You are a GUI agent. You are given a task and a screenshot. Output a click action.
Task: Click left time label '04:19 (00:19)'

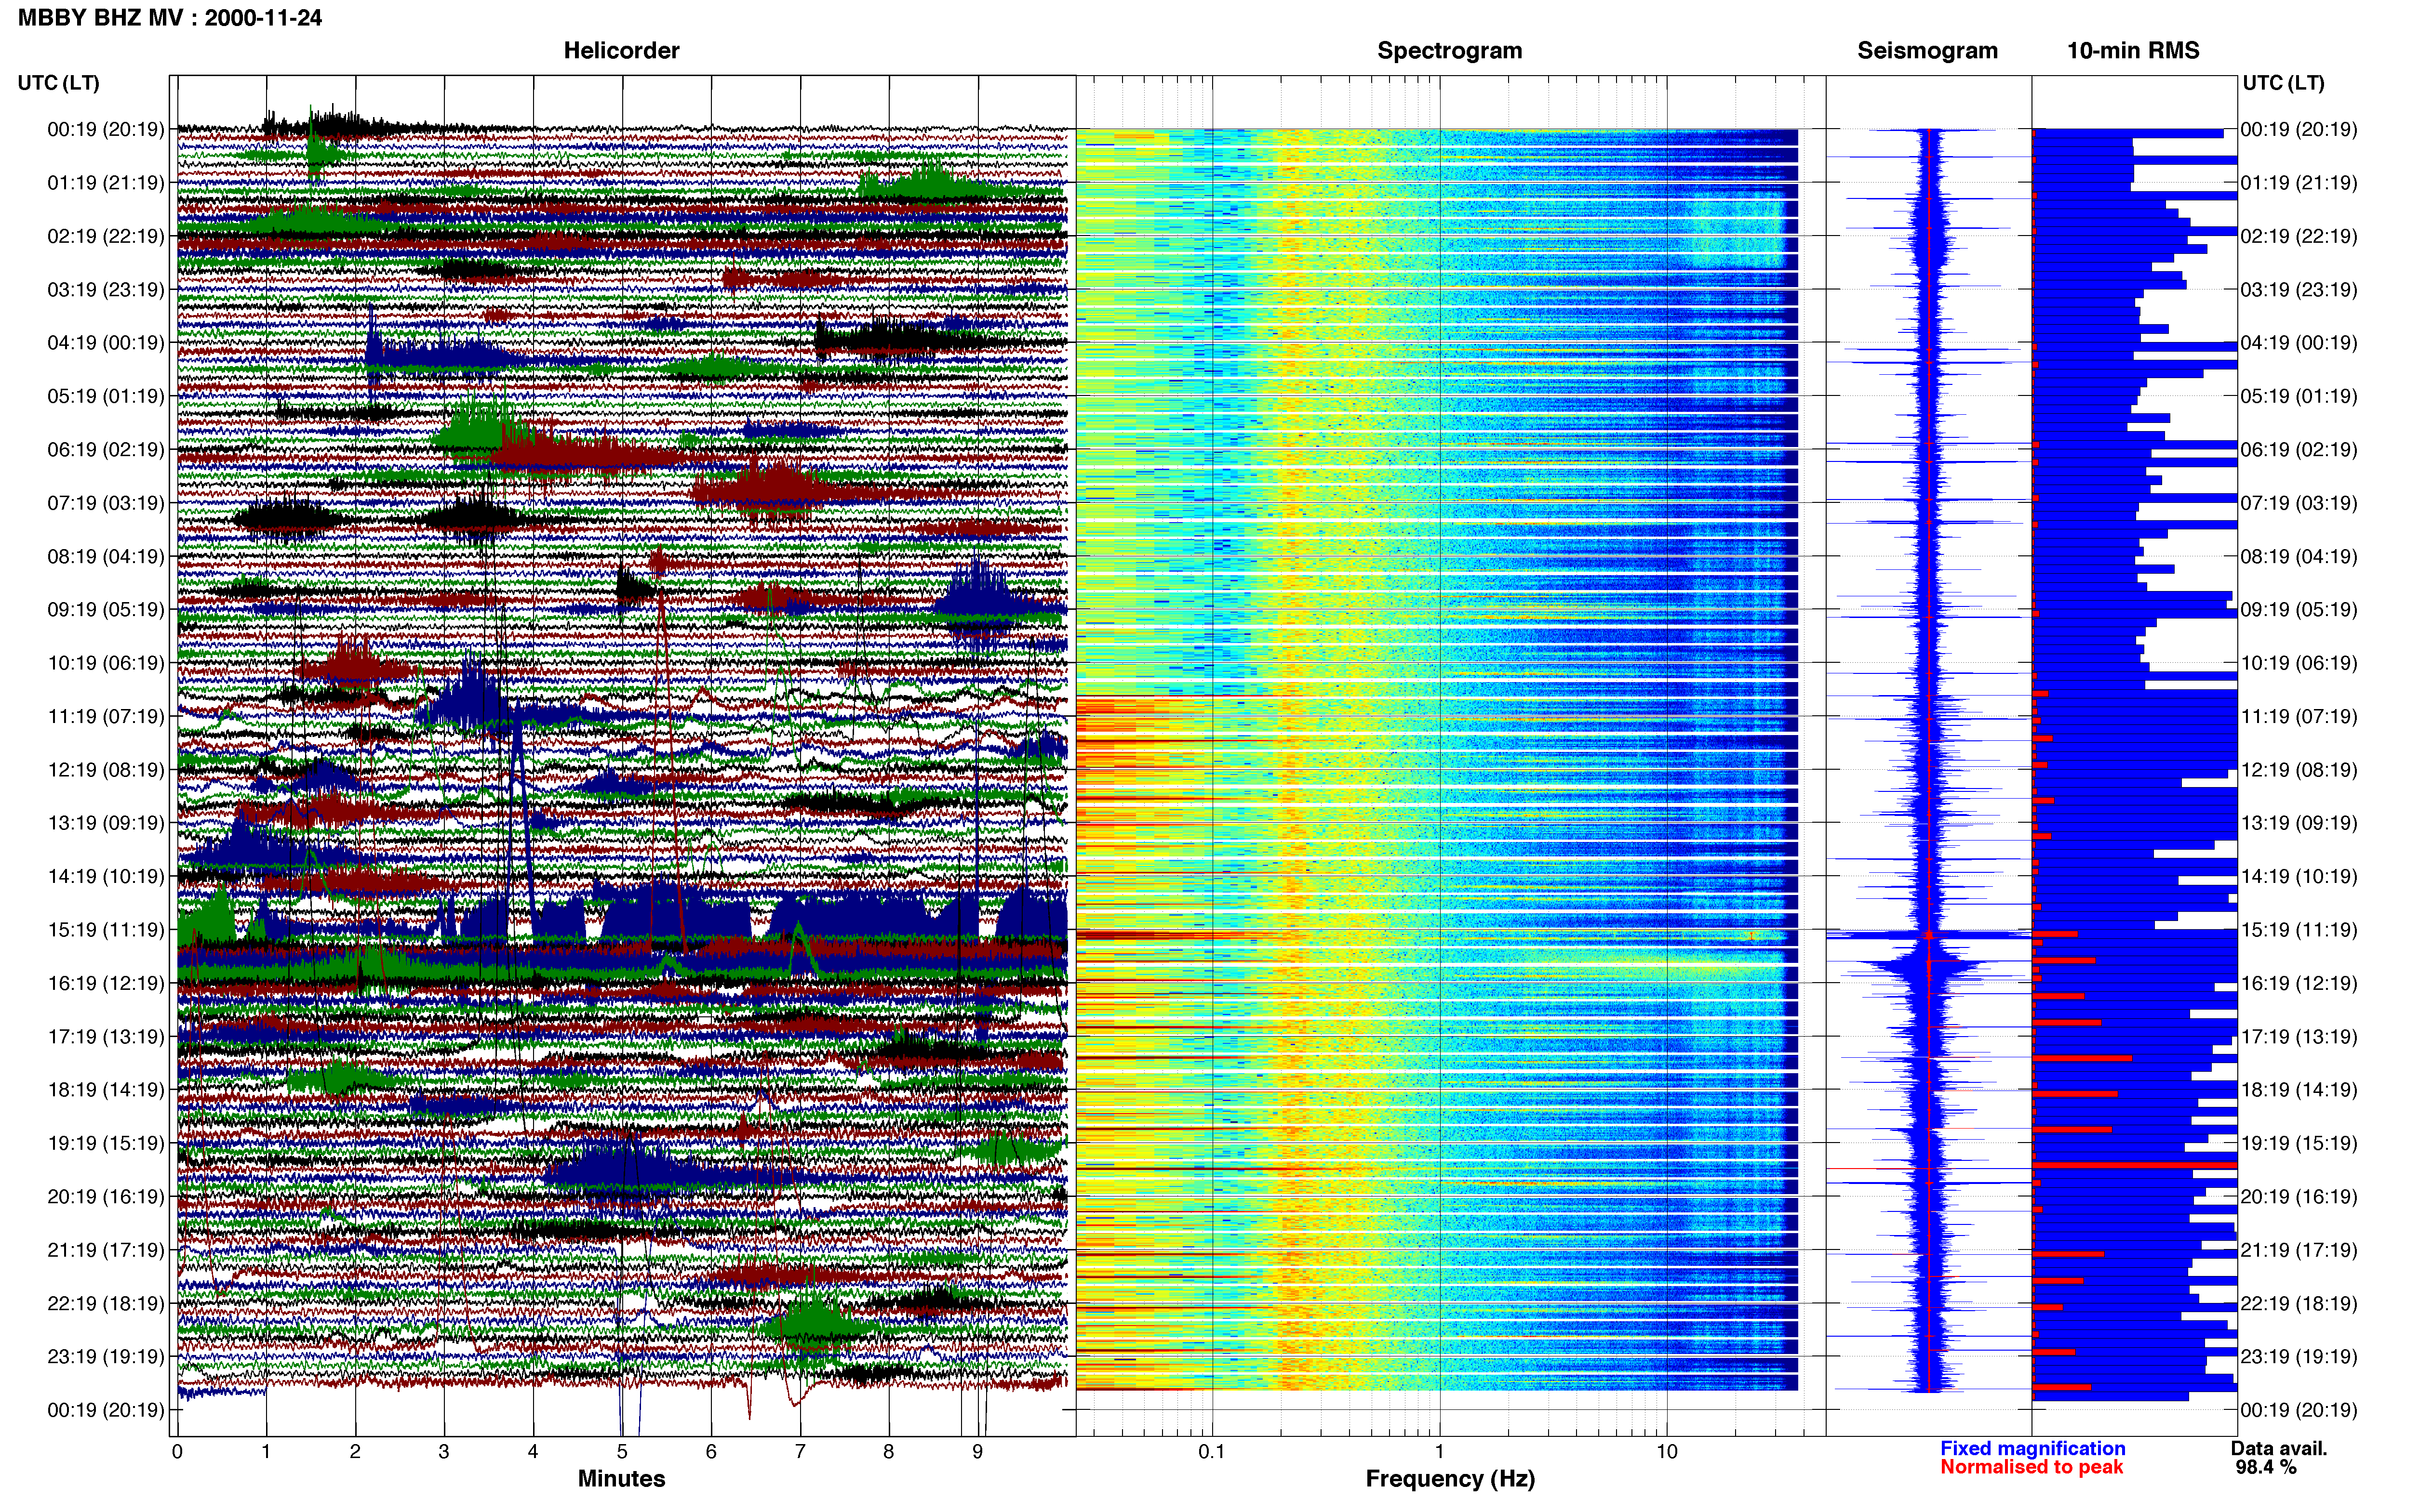pyautogui.click(x=106, y=342)
